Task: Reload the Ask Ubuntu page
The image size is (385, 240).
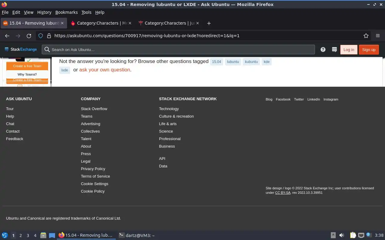Action: pyautogui.click(x=29, y=36)
